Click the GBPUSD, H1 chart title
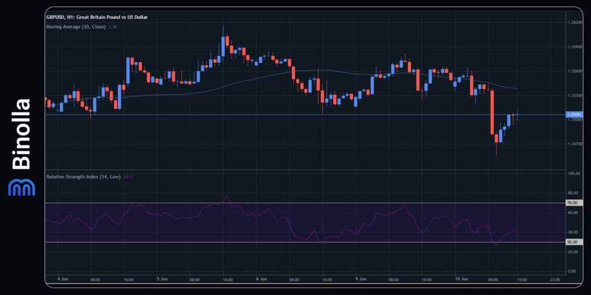This screenshot has width=591, height=295. pyautogui.click(x=97, y=17)
